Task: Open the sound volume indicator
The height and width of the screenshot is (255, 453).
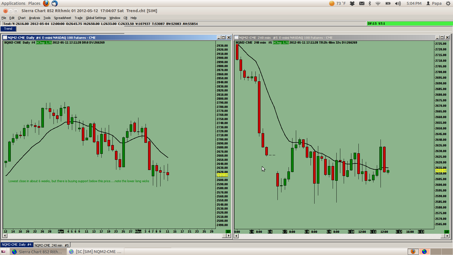Action: [398, 3]
